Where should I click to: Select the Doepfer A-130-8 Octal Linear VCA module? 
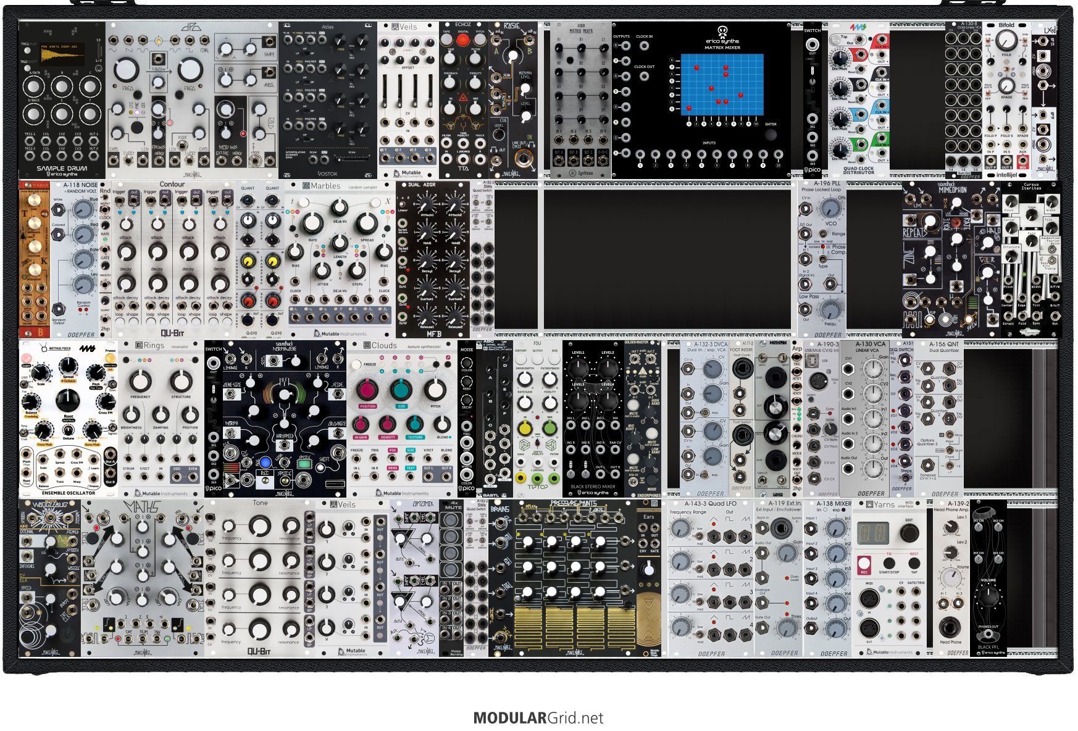point(964,100)
